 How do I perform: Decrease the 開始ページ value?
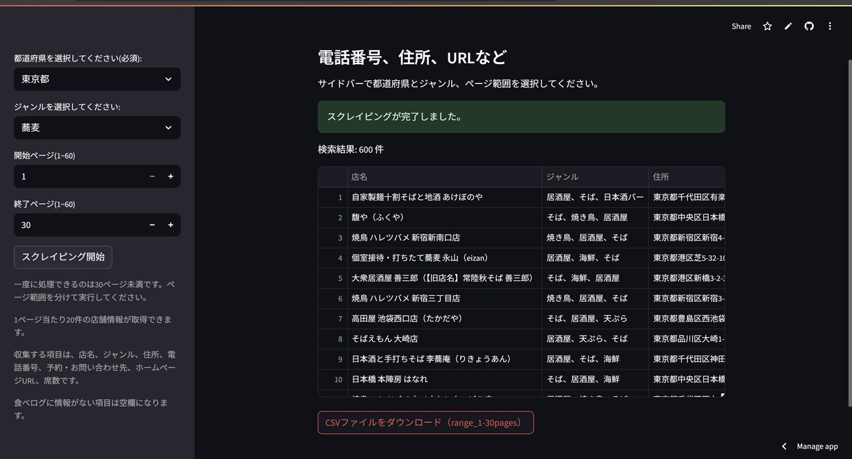click(152, 176)
